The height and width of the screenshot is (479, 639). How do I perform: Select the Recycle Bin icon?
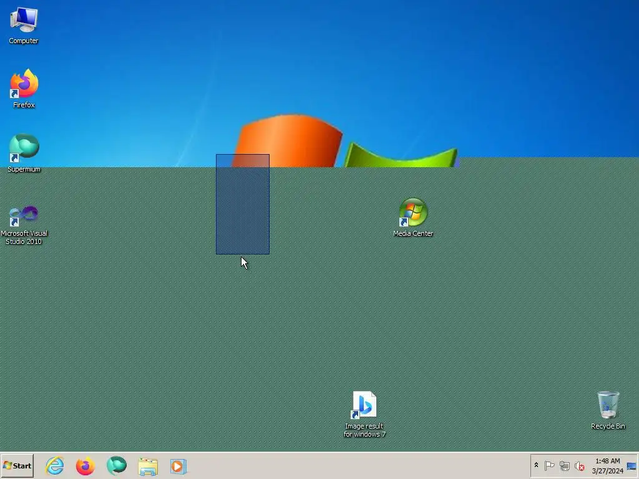(608, 410)
